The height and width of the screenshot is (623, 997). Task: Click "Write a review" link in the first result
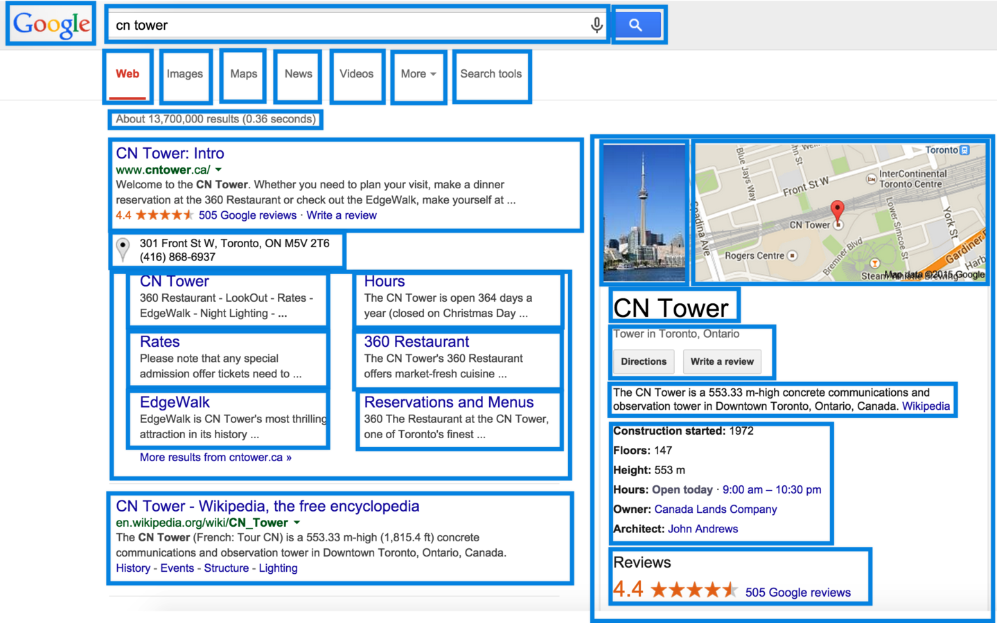(x=342, y=215)
